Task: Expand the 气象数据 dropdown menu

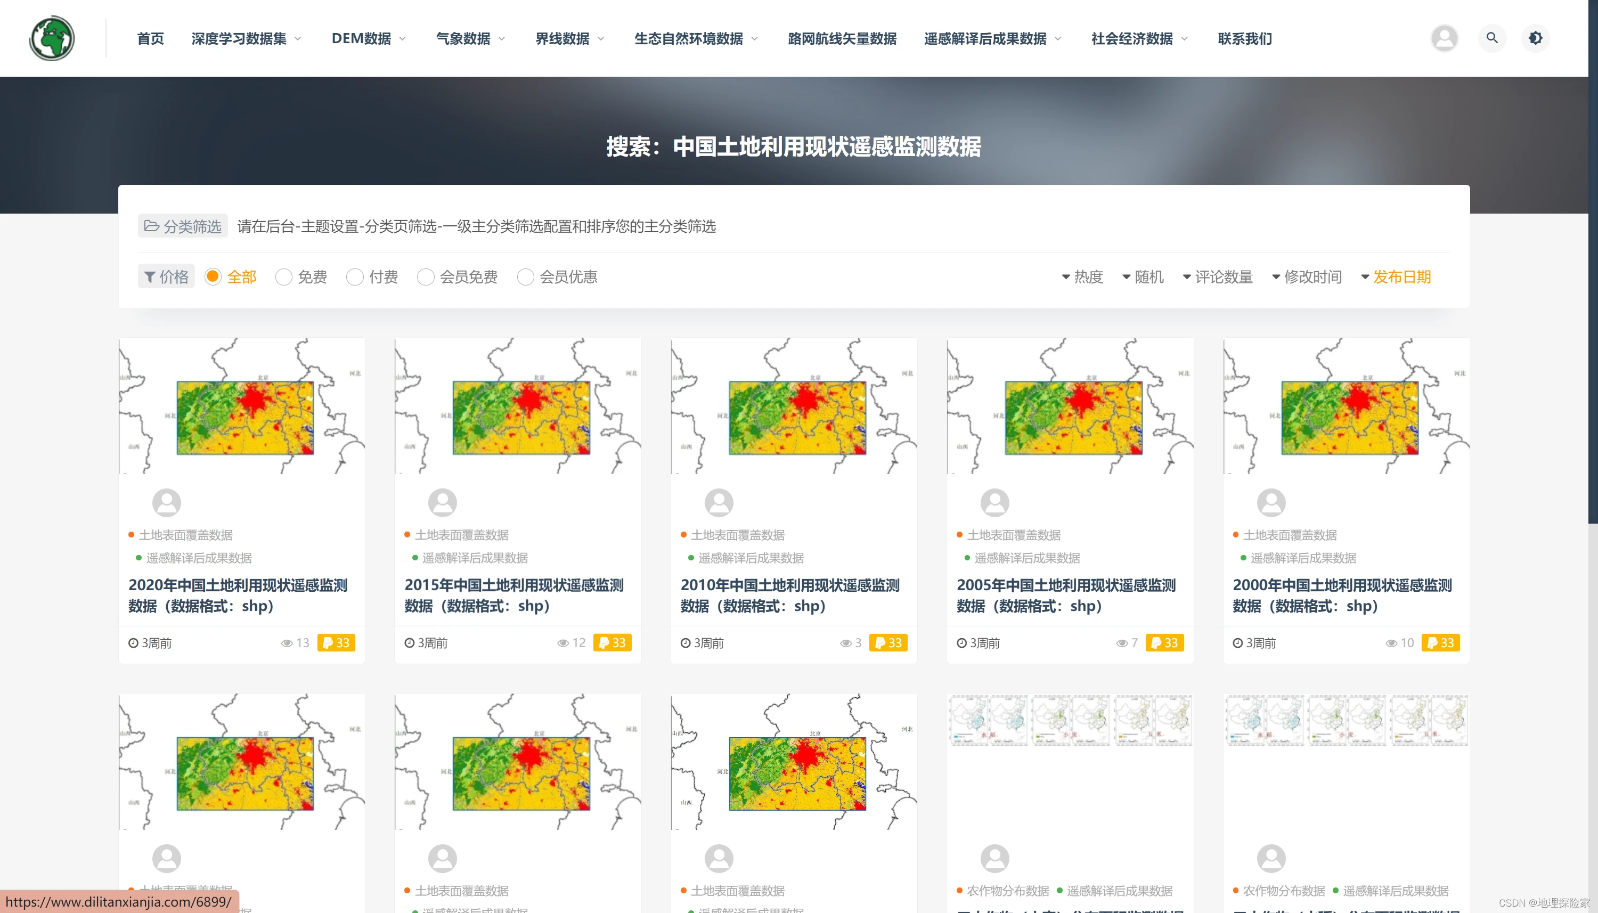Action: (470, 39)
